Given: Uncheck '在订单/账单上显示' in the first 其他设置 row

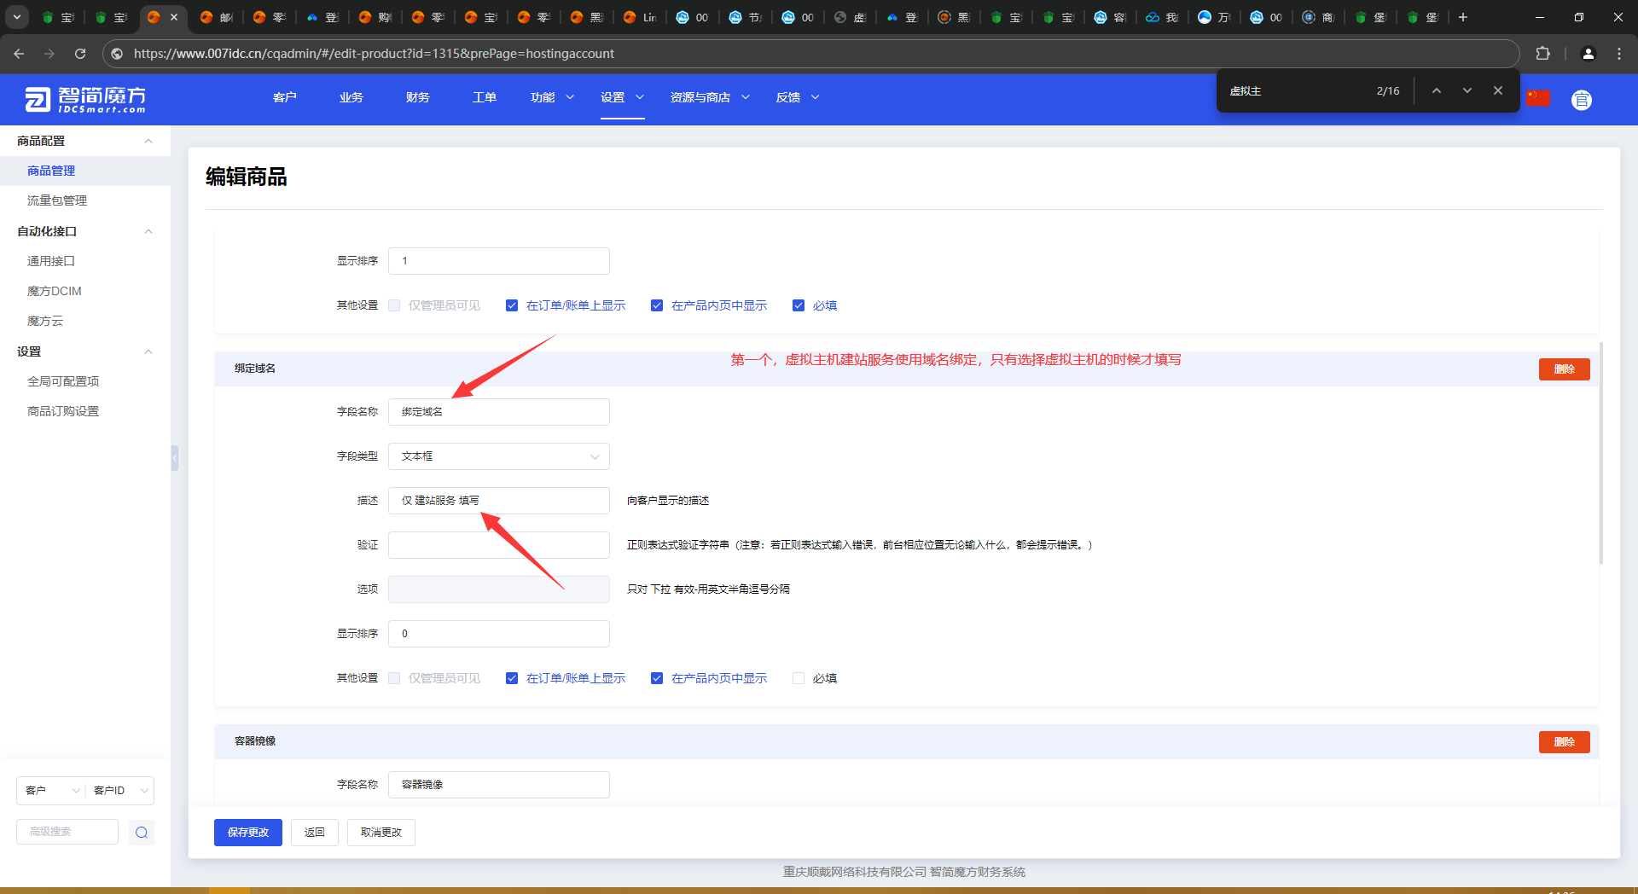Looking at the screenshot, I should click(512, 305).
